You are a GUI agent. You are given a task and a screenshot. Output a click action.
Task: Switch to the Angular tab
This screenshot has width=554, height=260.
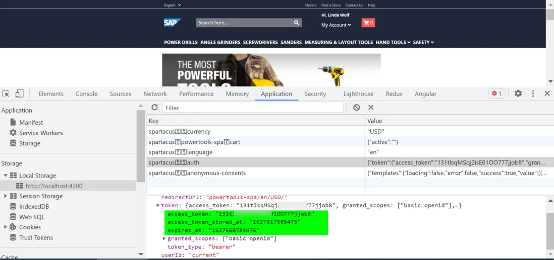(425, 94)
